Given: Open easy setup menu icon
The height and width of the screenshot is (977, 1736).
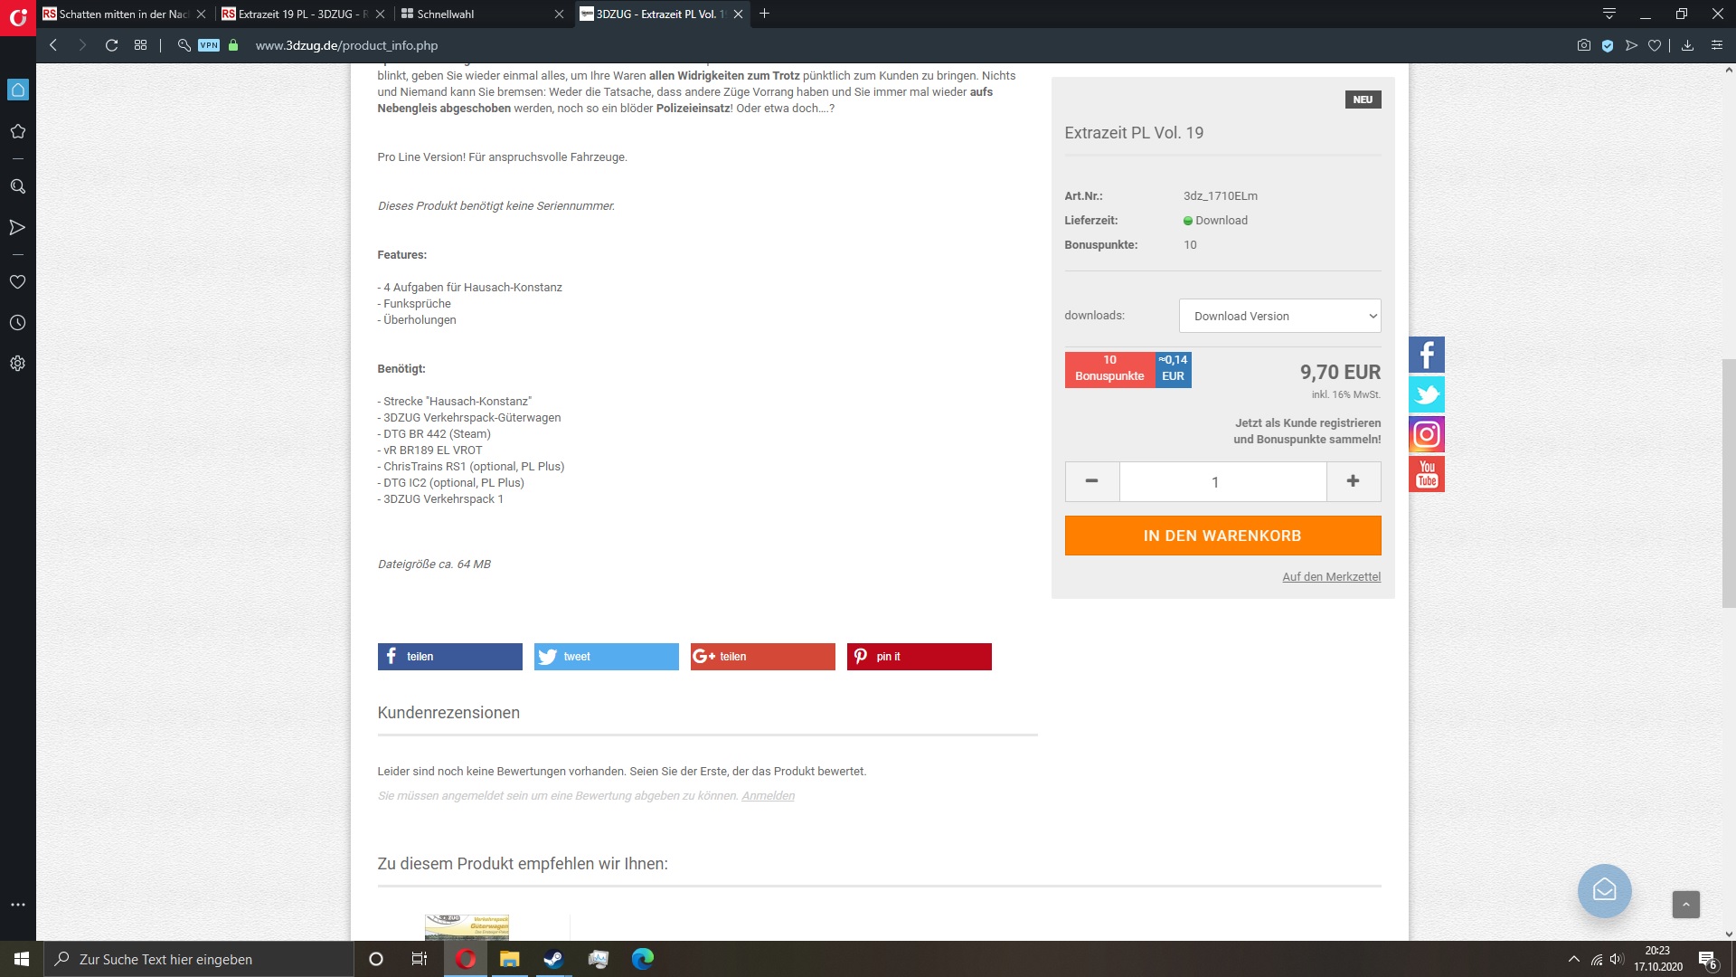Looking at the screenshot, I should (1717, 45).
